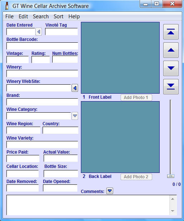
Task: Click the Comments scrollbar down arrow
Action: pyautogui.click(x=173, y=211)
